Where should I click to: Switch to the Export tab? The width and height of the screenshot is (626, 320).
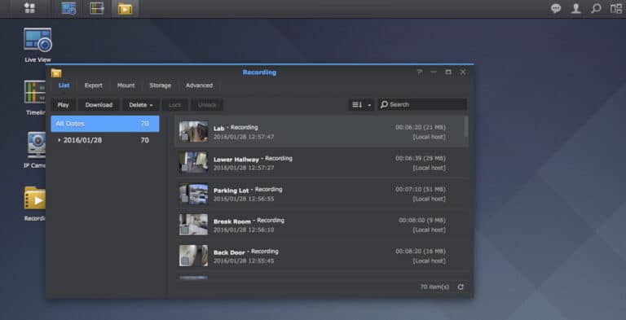94,85
